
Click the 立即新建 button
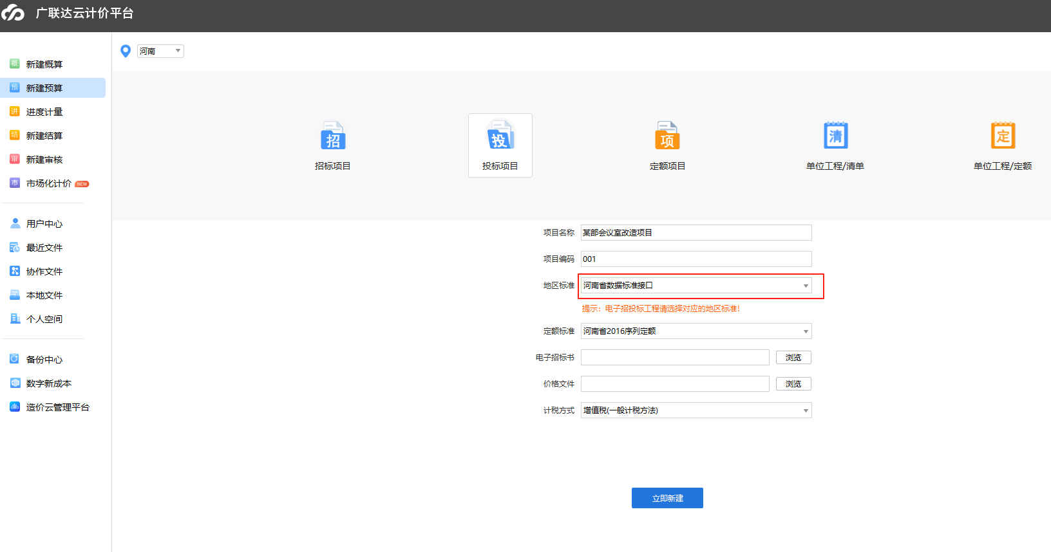coord(667,498)
